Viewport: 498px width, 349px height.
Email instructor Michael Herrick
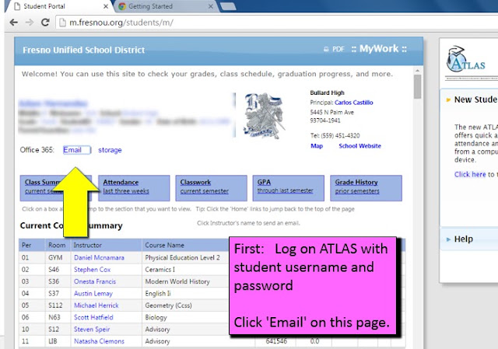[x=96, y=305]
